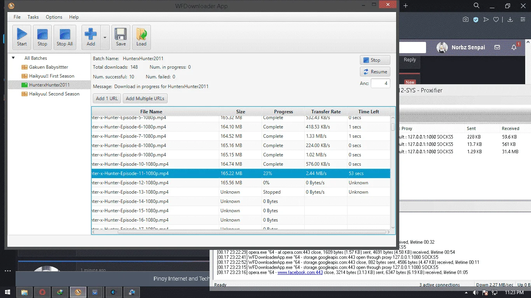The width and height of the screenshot is (531, 298).
Task: Click the download table horizontal scrollbar
Action: (x=252, y=232)
